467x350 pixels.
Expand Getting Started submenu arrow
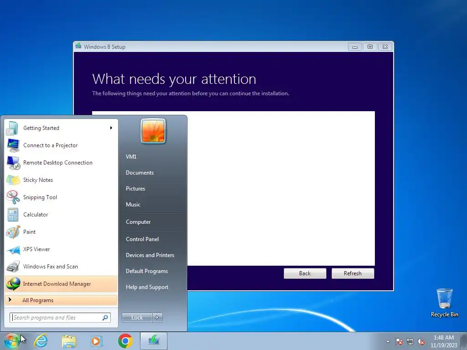111,128
